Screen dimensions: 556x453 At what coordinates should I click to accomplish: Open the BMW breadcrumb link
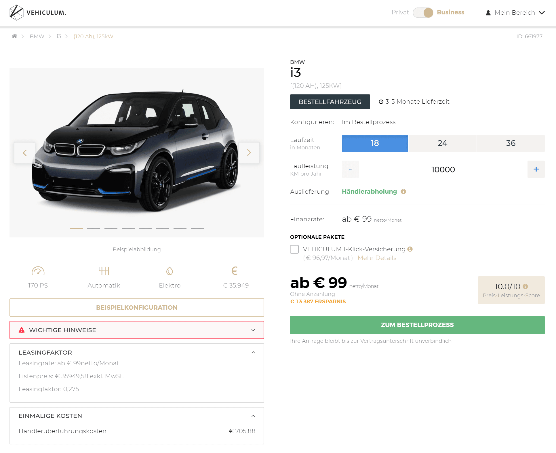[x=37, y=36]
